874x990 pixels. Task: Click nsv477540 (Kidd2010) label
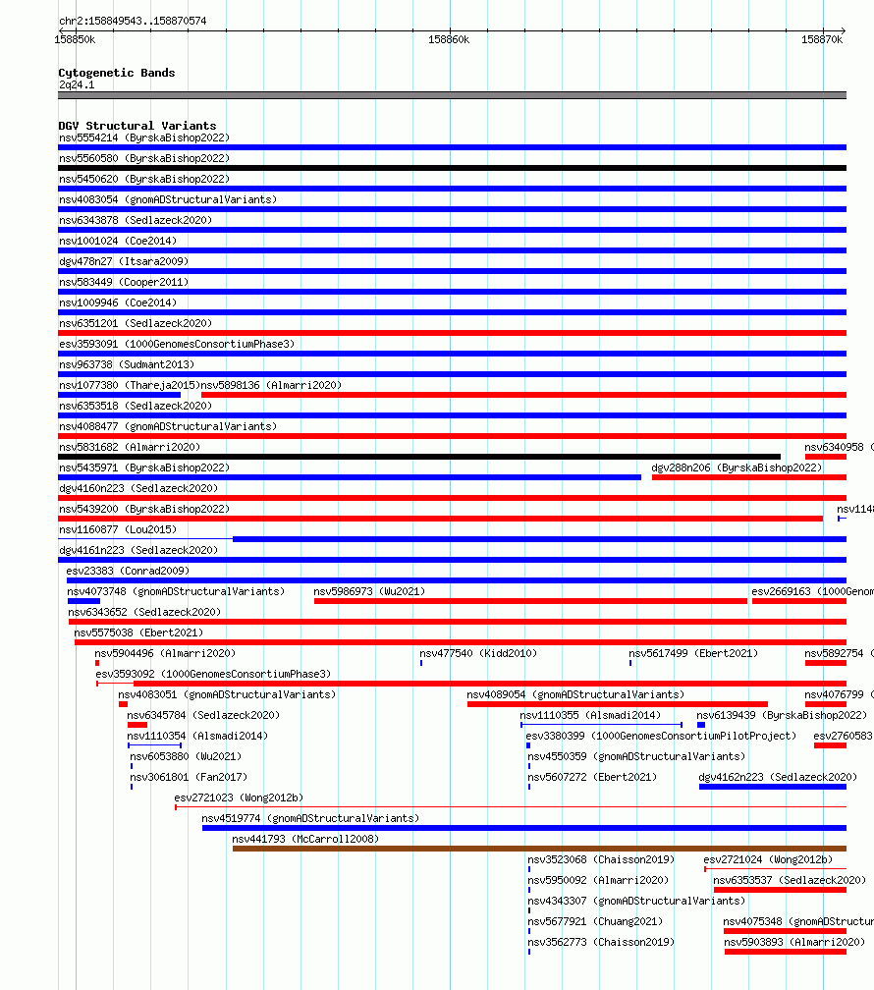pos(478,653)
